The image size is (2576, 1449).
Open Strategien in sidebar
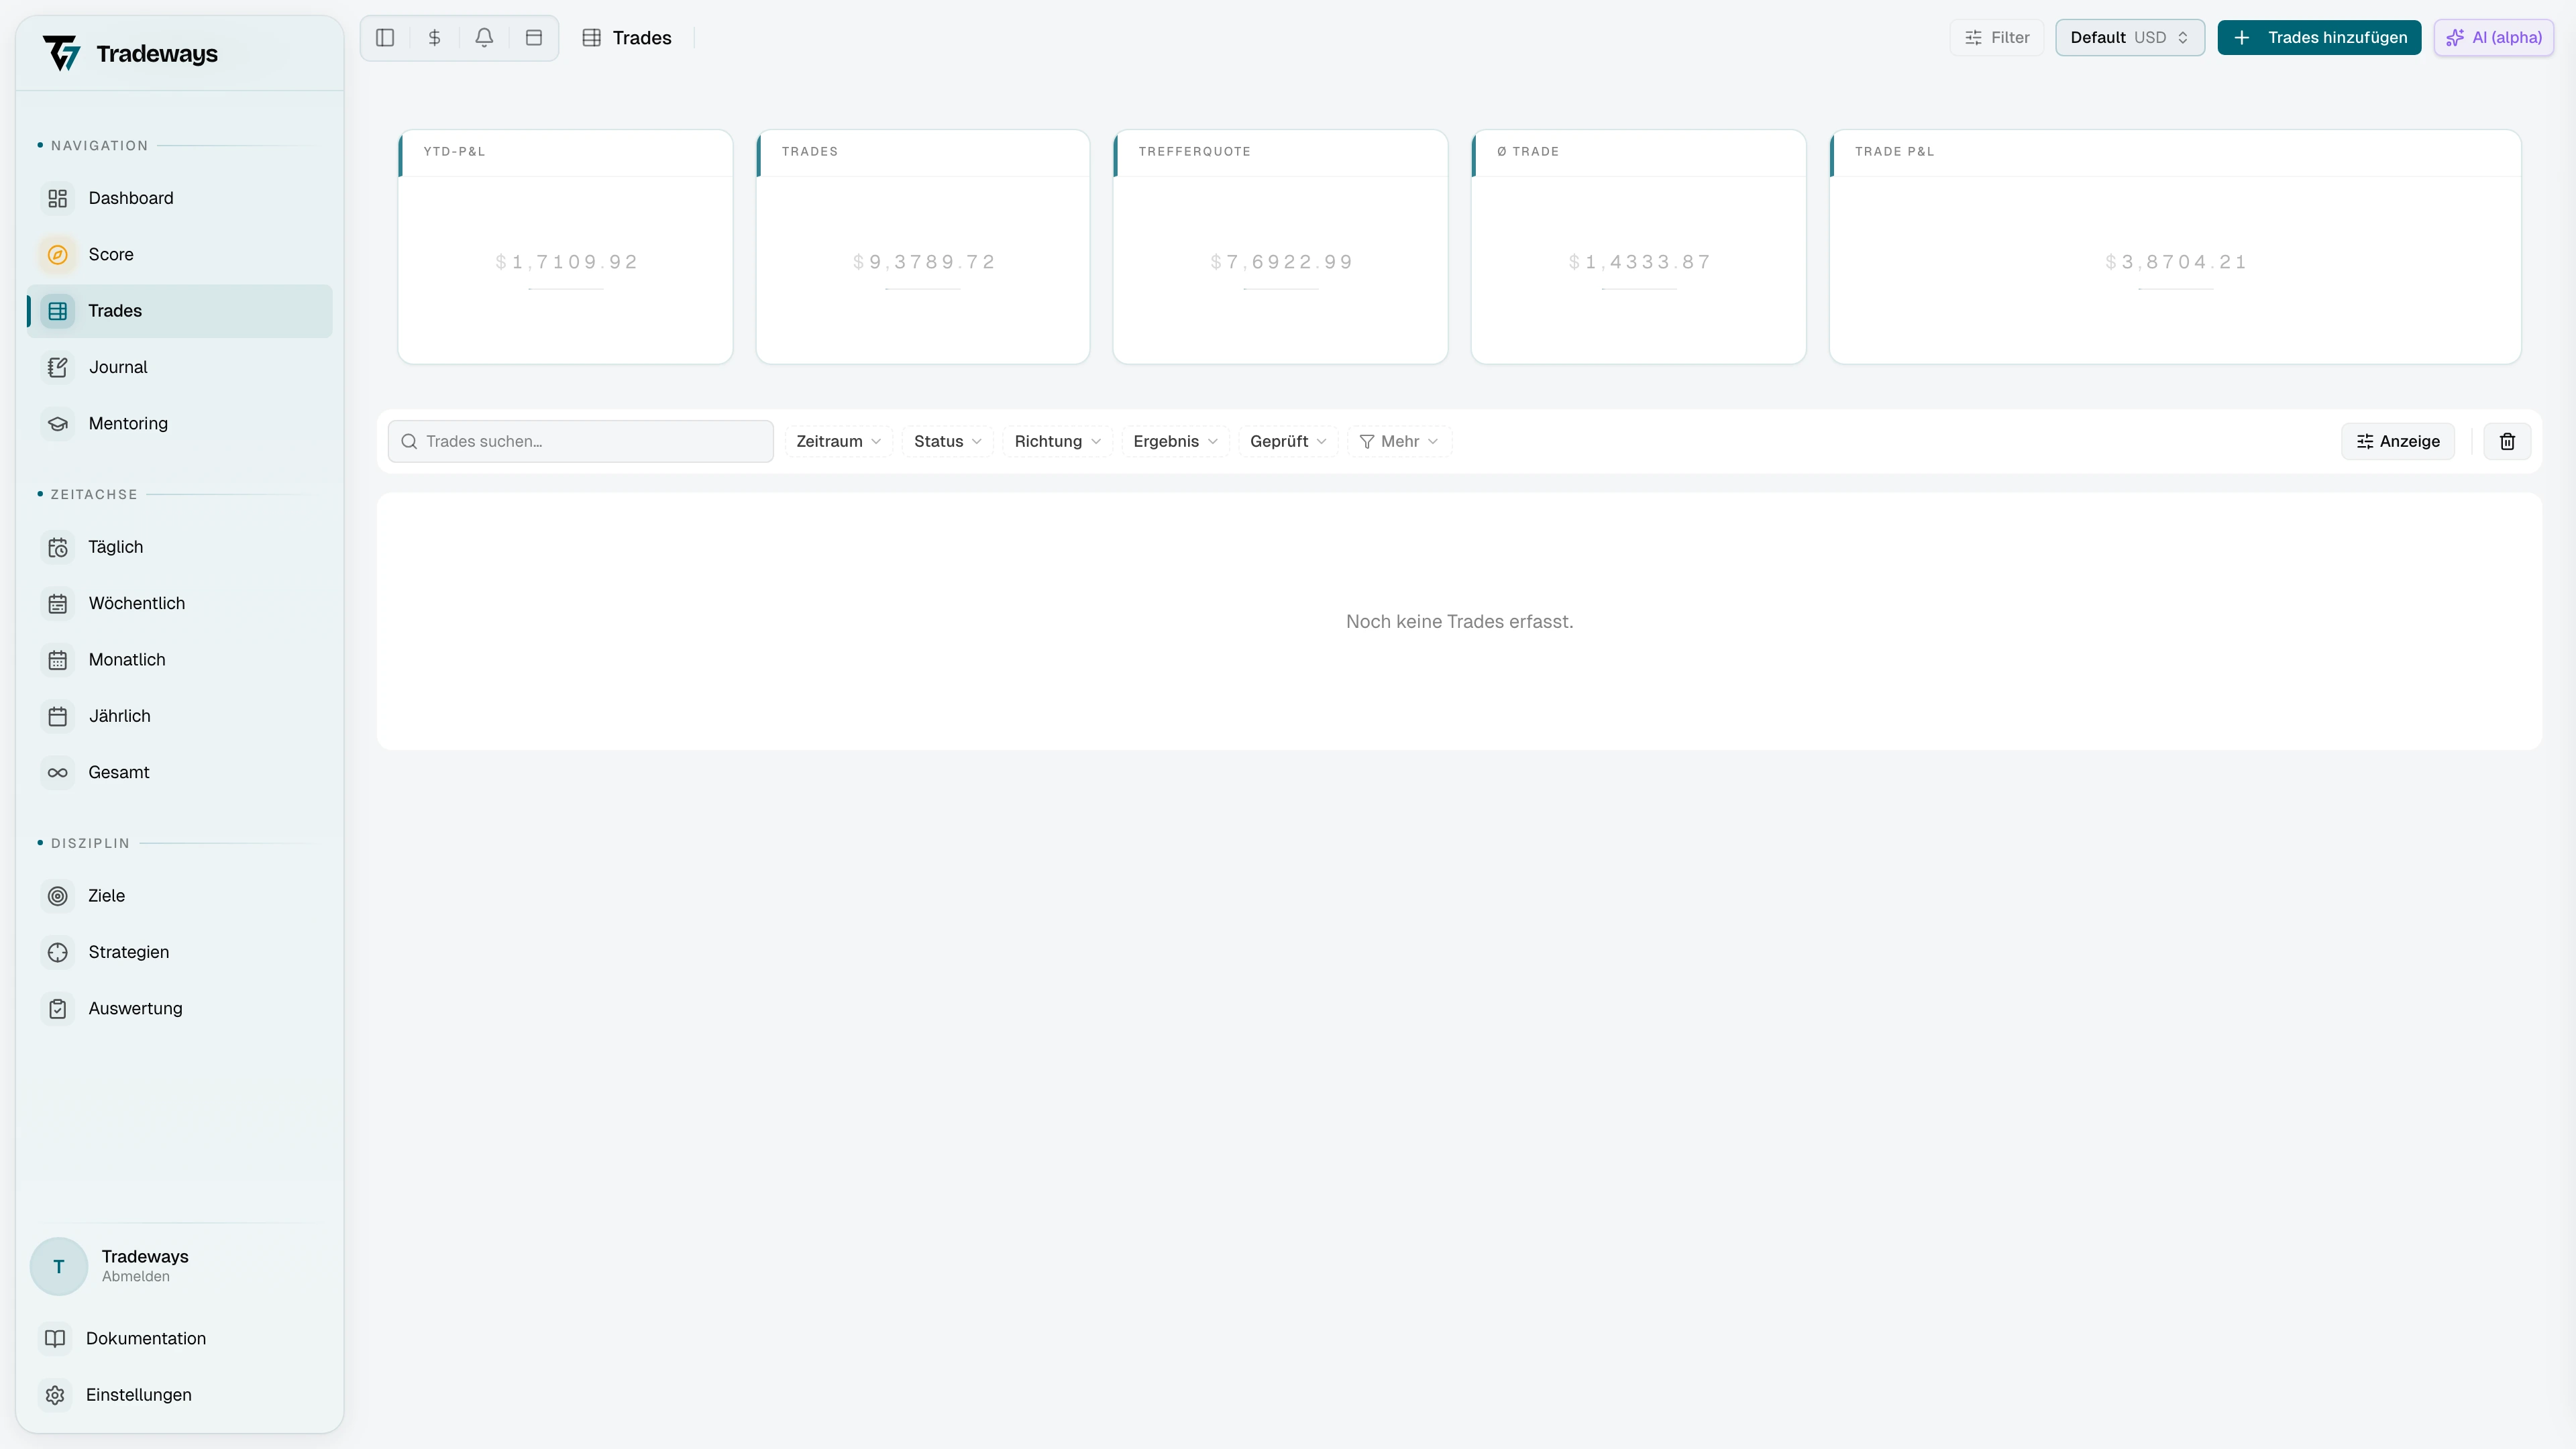[x=180, y=953]
